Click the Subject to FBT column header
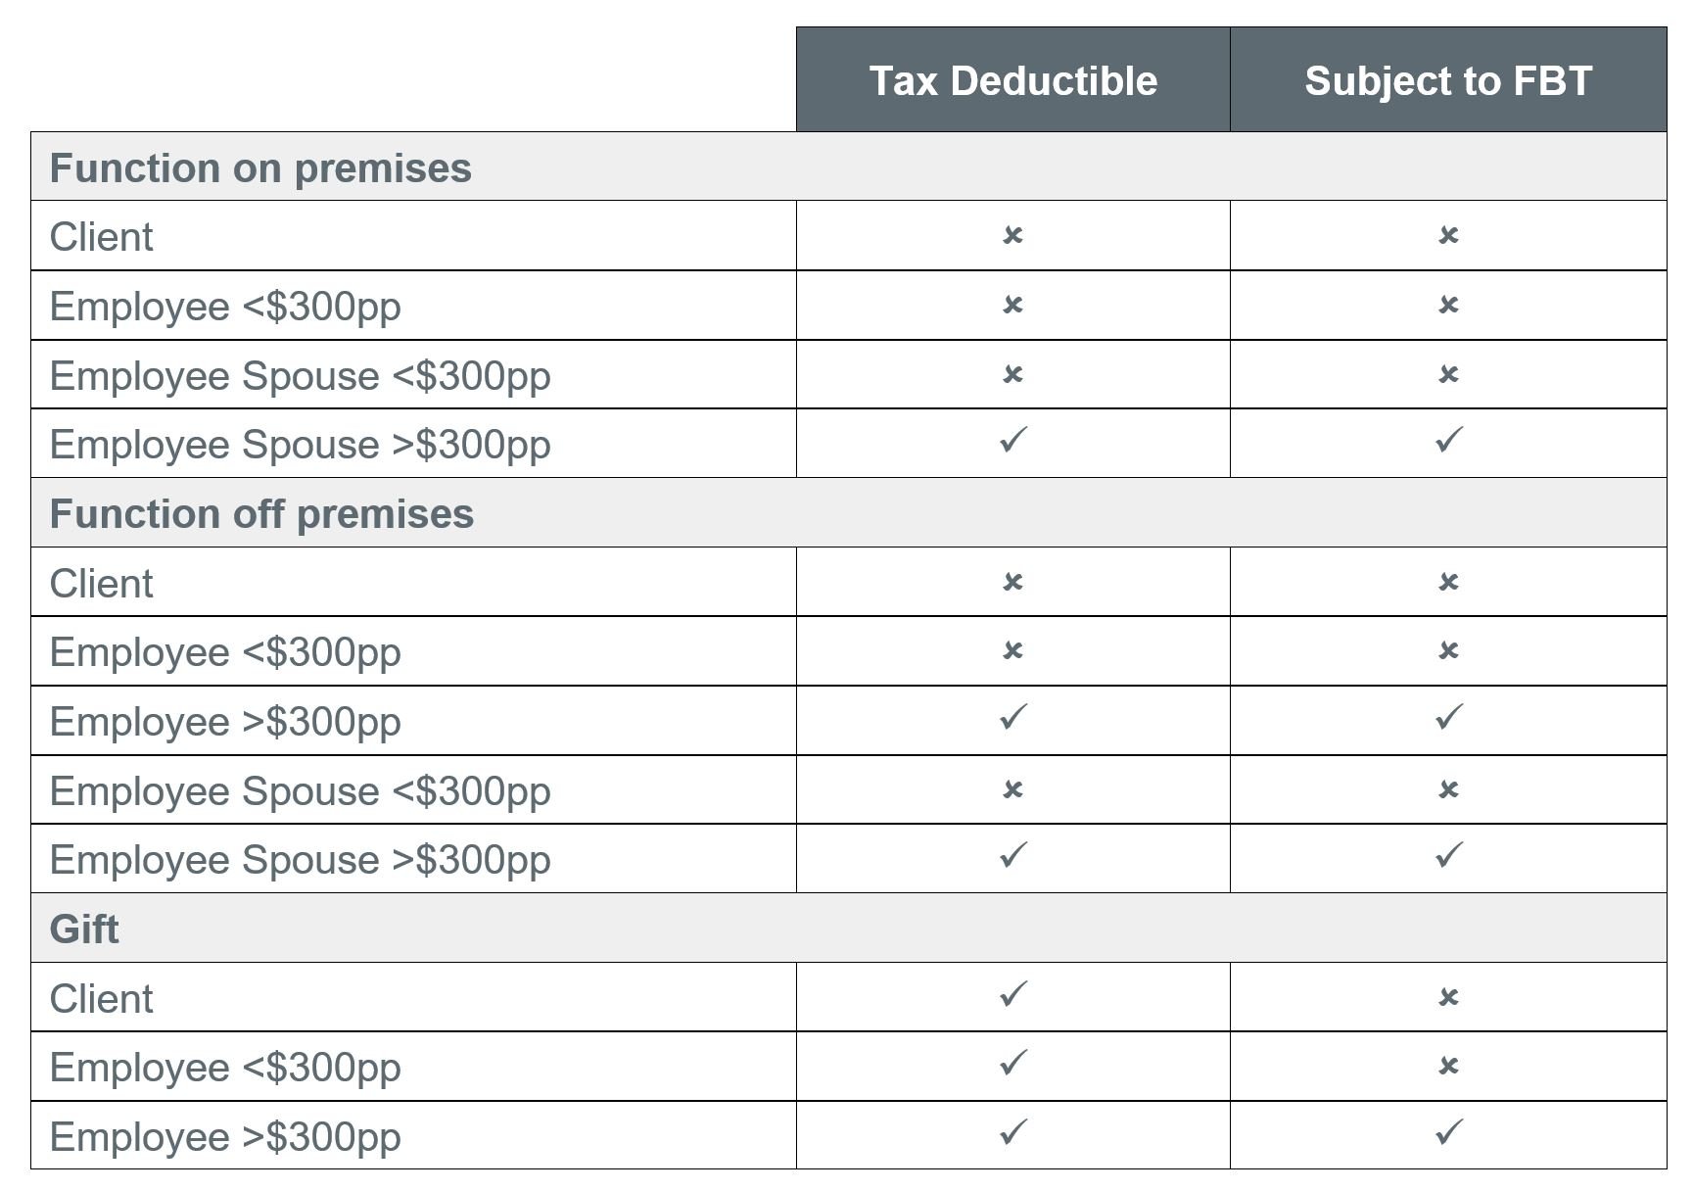The height and width of the screenshot is (1191, 1693). coord(1447,80)
